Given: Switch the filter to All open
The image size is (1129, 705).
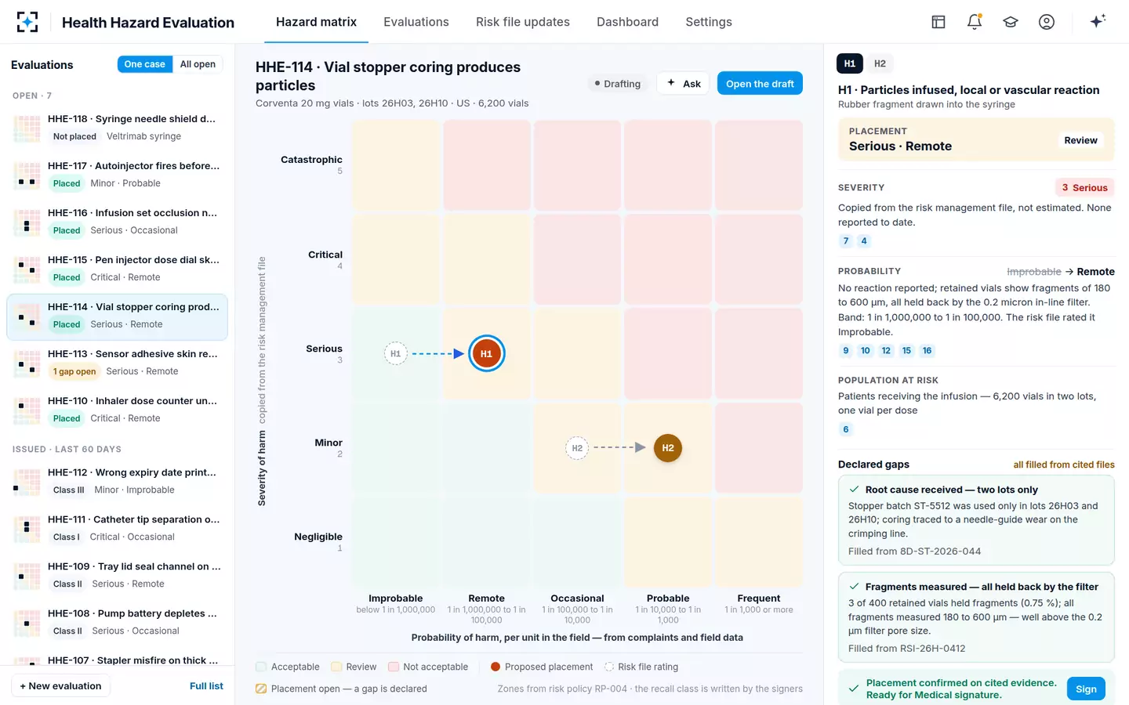Looking at the screenshot, I should (x=198, y=64).
